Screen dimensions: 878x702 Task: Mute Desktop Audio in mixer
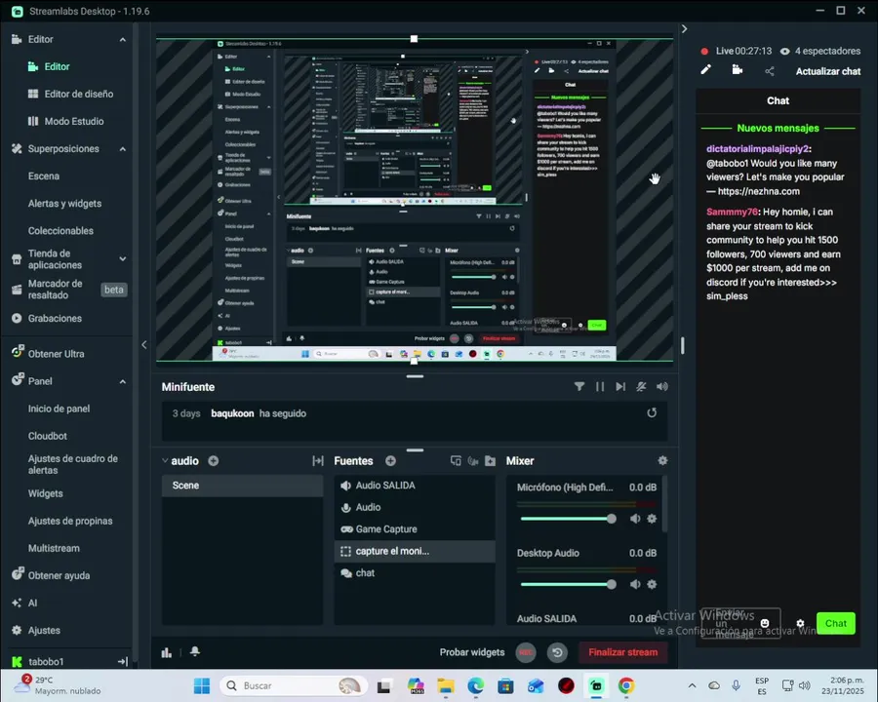[x=635, y=584]
